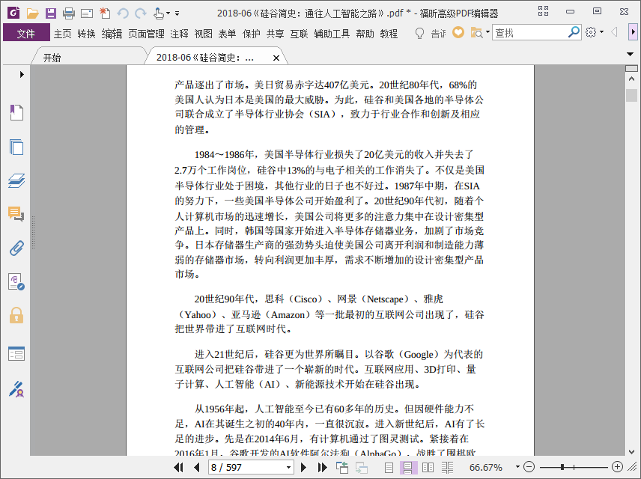Switch to the 主页 ribbon tab
The height and width of the screenshot is (479, 641).
pyautogui.click(x=63, y=34)
